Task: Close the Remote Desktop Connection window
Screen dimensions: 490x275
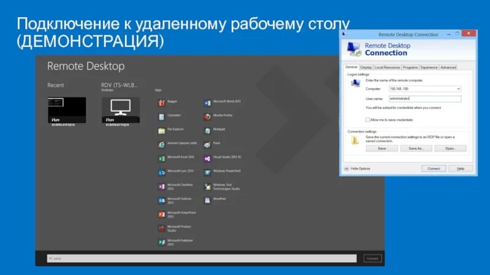Action: [x=469, y=34]
